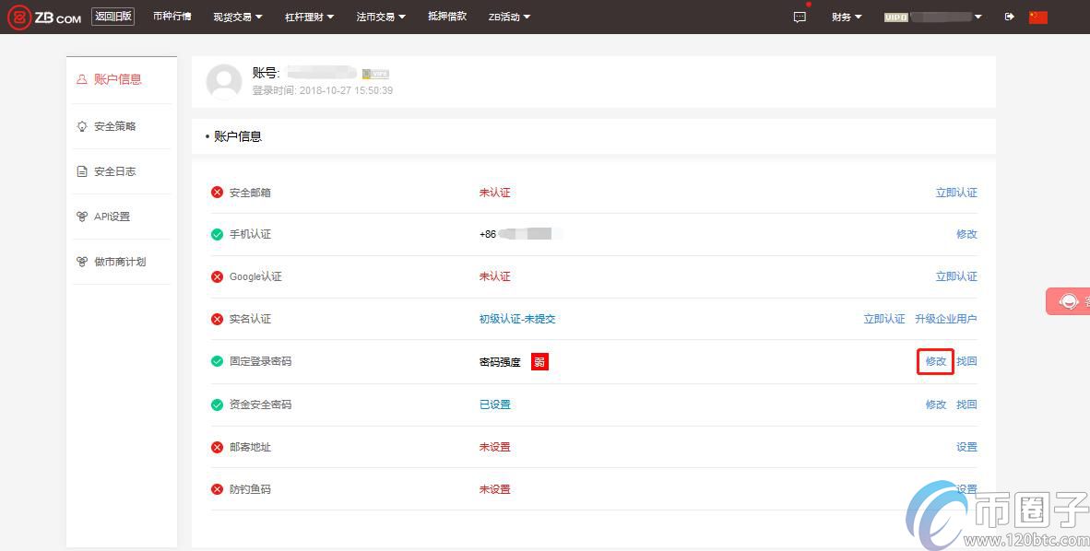
Task: Click 返回旧版 button
Action: (113, 16)
